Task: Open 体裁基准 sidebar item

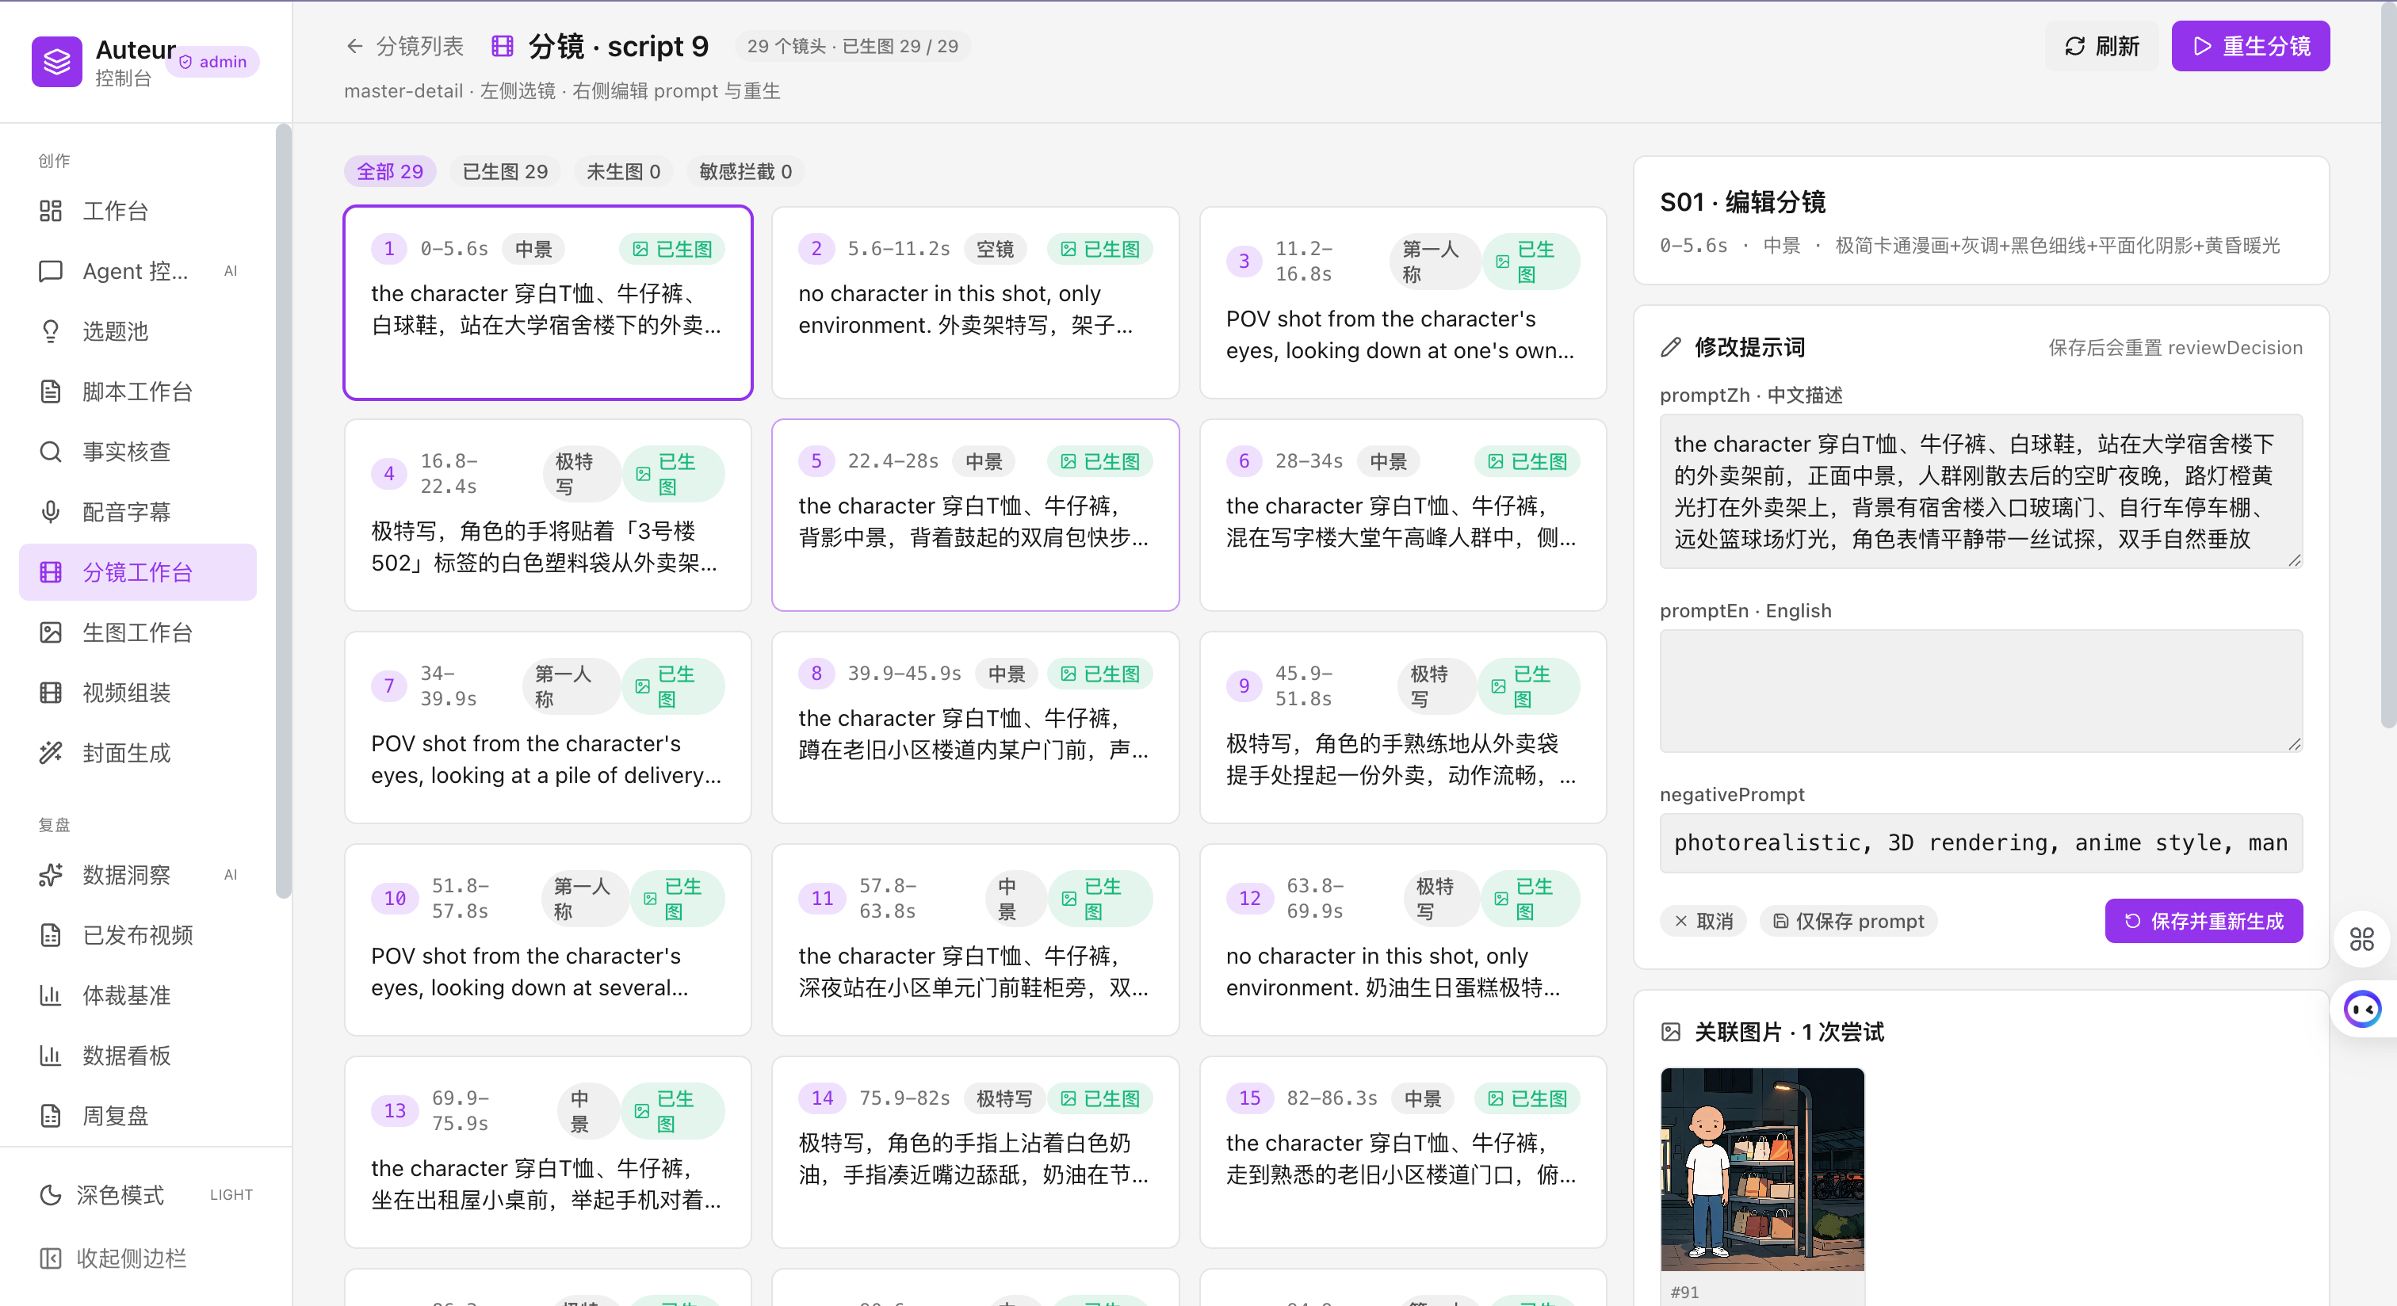Action: (138, 995)
